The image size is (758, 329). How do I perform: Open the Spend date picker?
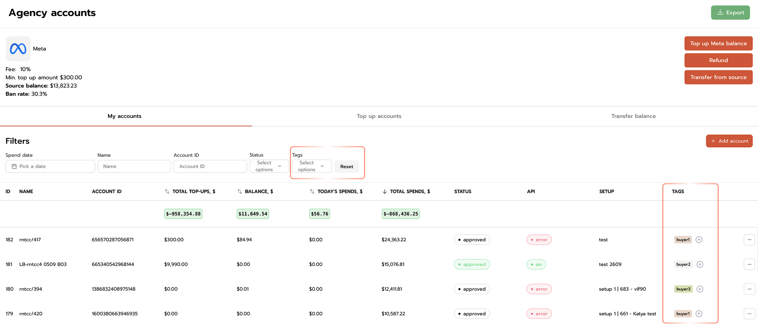coord(50,166)
